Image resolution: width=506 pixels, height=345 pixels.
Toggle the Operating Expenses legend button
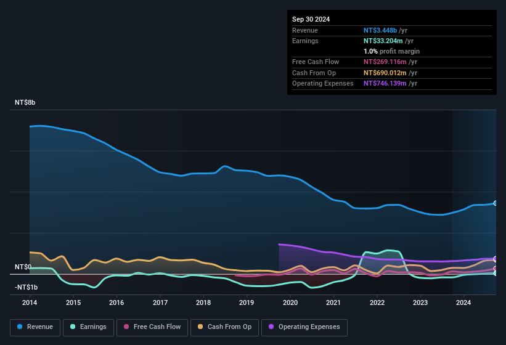tap(304, 327)
